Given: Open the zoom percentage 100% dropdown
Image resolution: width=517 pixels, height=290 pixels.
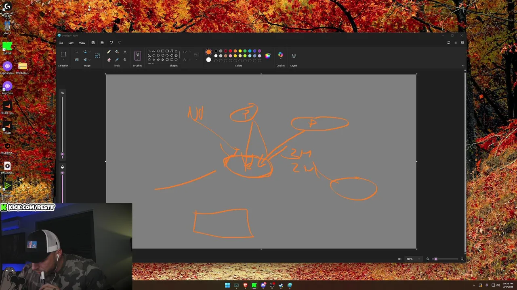Looking at the screenshot, I should [413, 259].
